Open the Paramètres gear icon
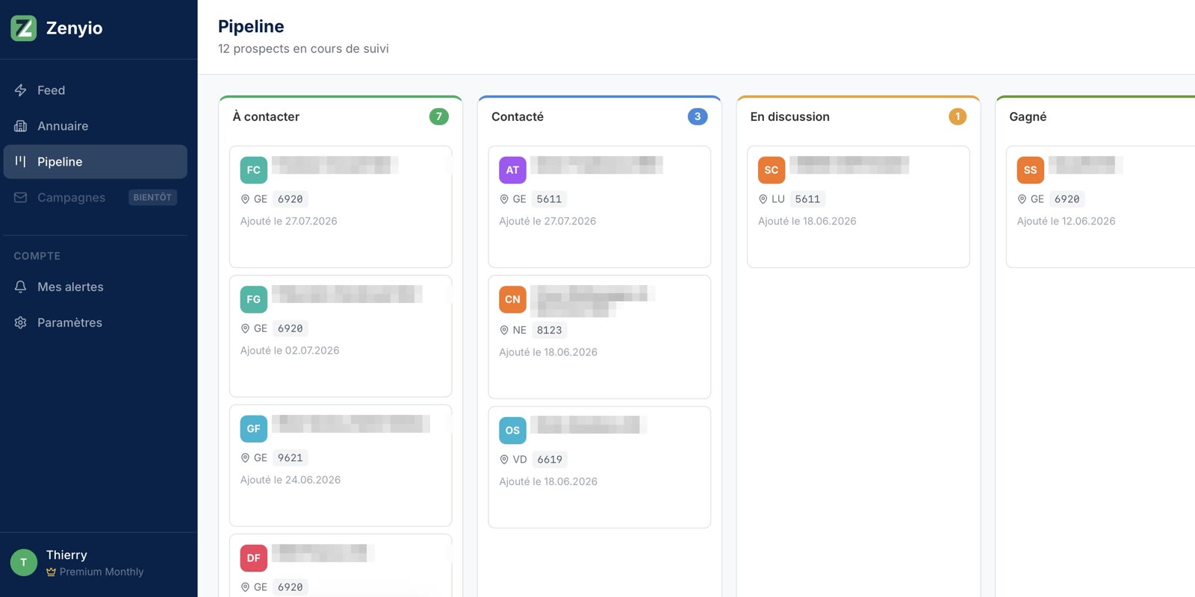Image resolution: width=1195 pixels, height=597 pixels. pos(21,323)
